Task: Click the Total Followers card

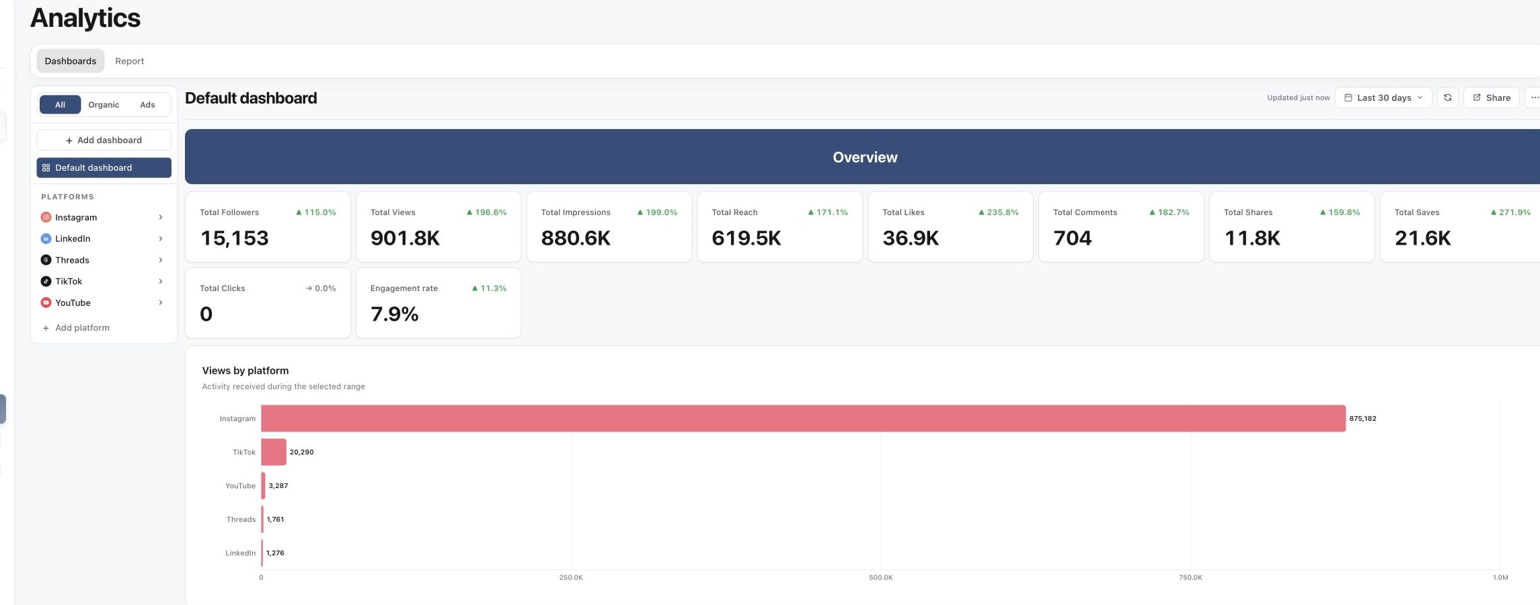Action: click(268, 227)
